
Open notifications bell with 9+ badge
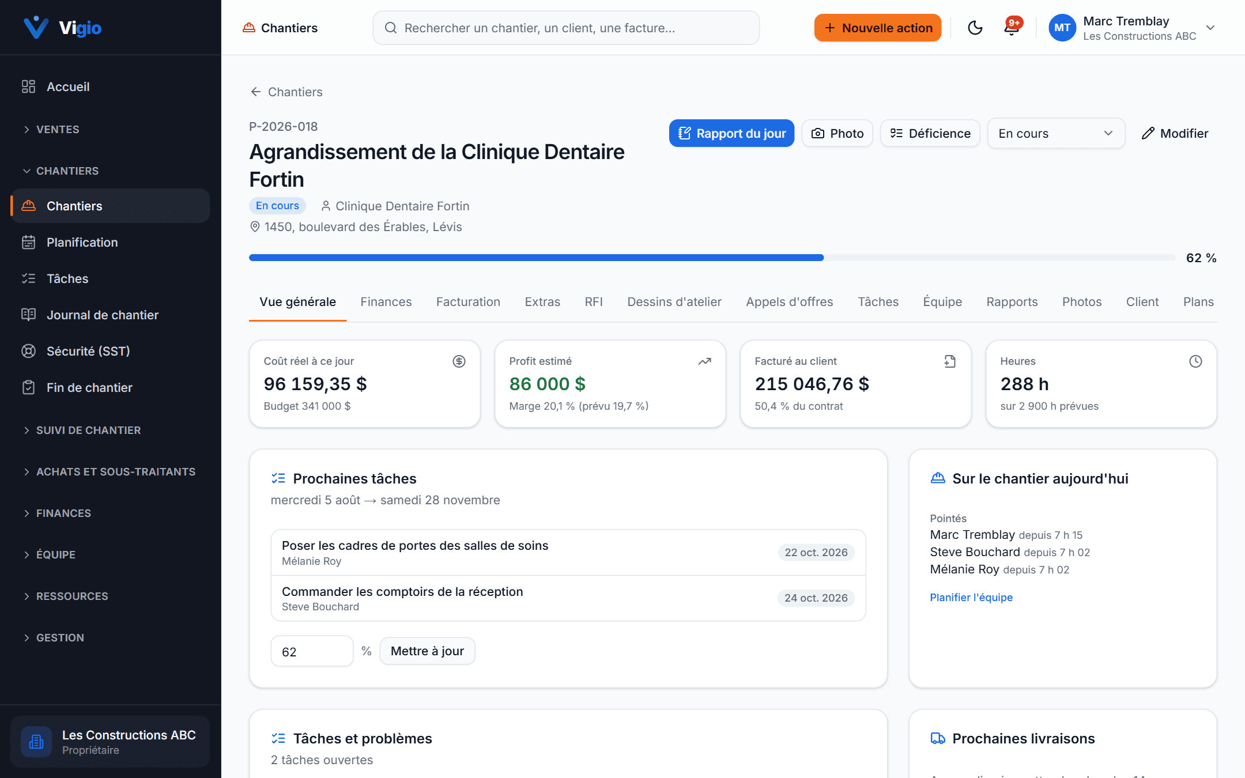1012,28
